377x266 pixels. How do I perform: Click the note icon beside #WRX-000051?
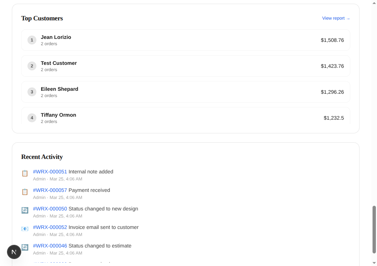[25, 173]
